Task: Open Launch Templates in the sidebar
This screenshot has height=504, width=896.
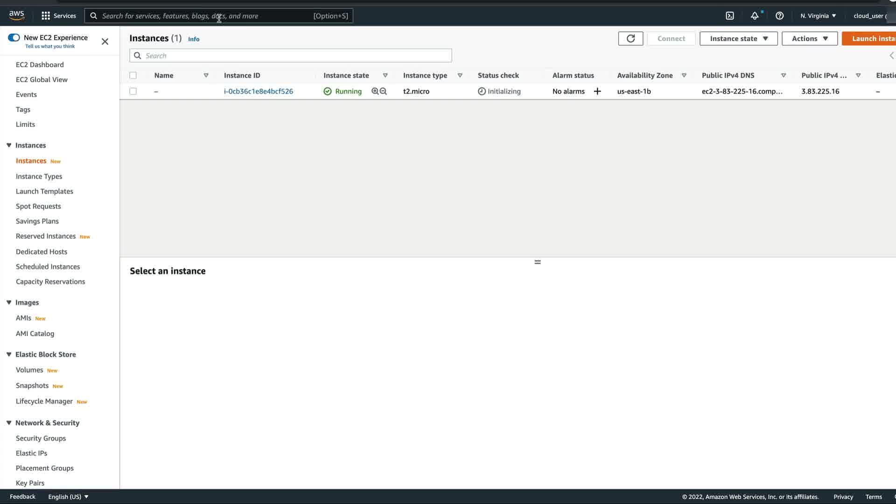Action: [x=44, y=191]
